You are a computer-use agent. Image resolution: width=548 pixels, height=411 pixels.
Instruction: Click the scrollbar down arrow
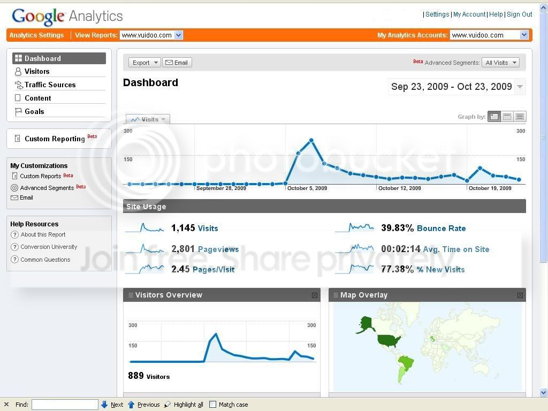point(544,392)
